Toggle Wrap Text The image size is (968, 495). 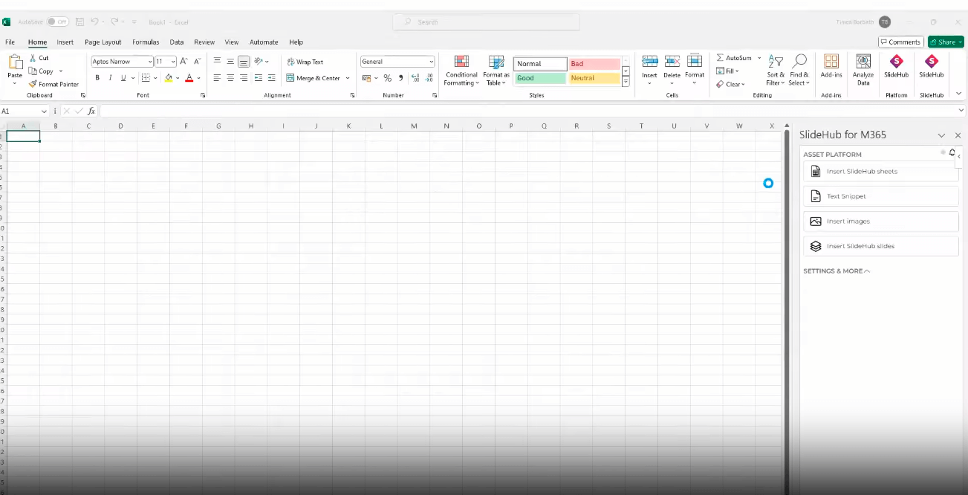point(305,62)
